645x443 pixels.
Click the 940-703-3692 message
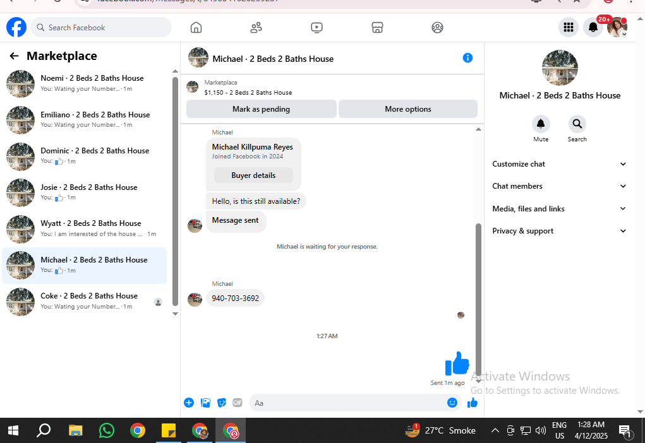(x=235, y=298)
